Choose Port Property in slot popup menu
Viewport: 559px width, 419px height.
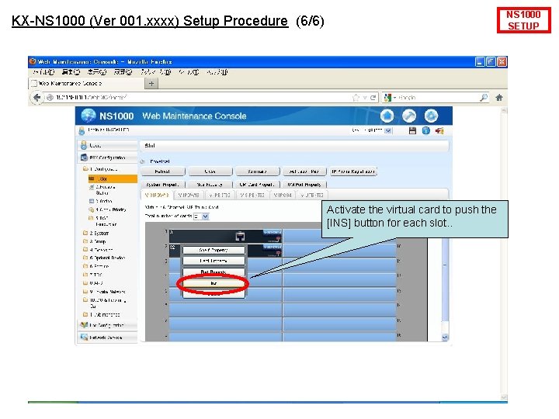point(214,272)
